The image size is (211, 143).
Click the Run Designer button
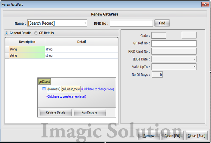90,112
